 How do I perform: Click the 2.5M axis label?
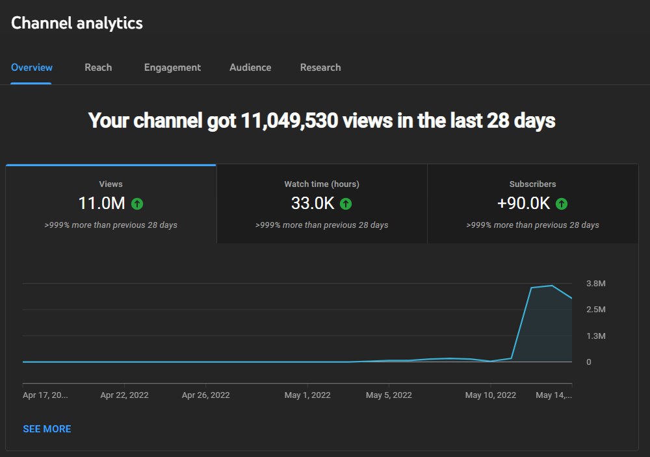(x=595, y=310)
